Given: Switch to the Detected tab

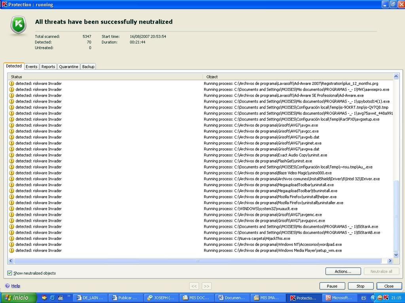Looking at the screenshot, I should point(14,66).
